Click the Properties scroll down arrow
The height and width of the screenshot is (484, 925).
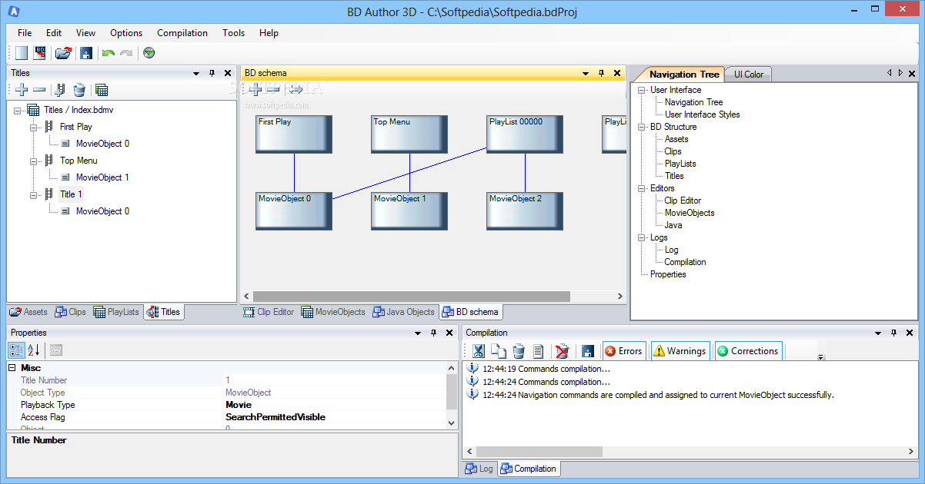452,423
